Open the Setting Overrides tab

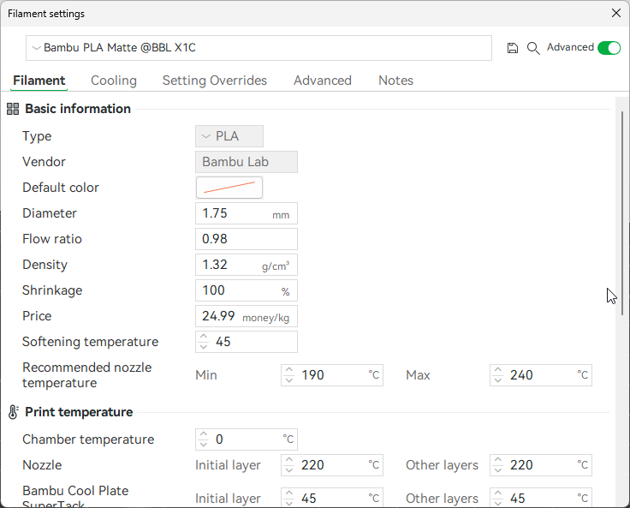tap(215, 81)
